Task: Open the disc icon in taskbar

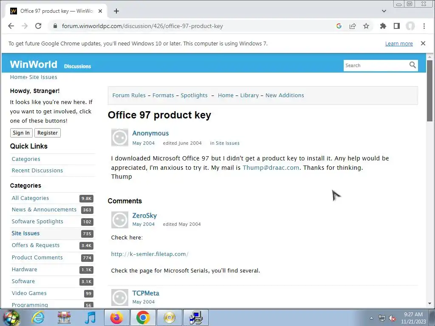Action: (169, 318)
